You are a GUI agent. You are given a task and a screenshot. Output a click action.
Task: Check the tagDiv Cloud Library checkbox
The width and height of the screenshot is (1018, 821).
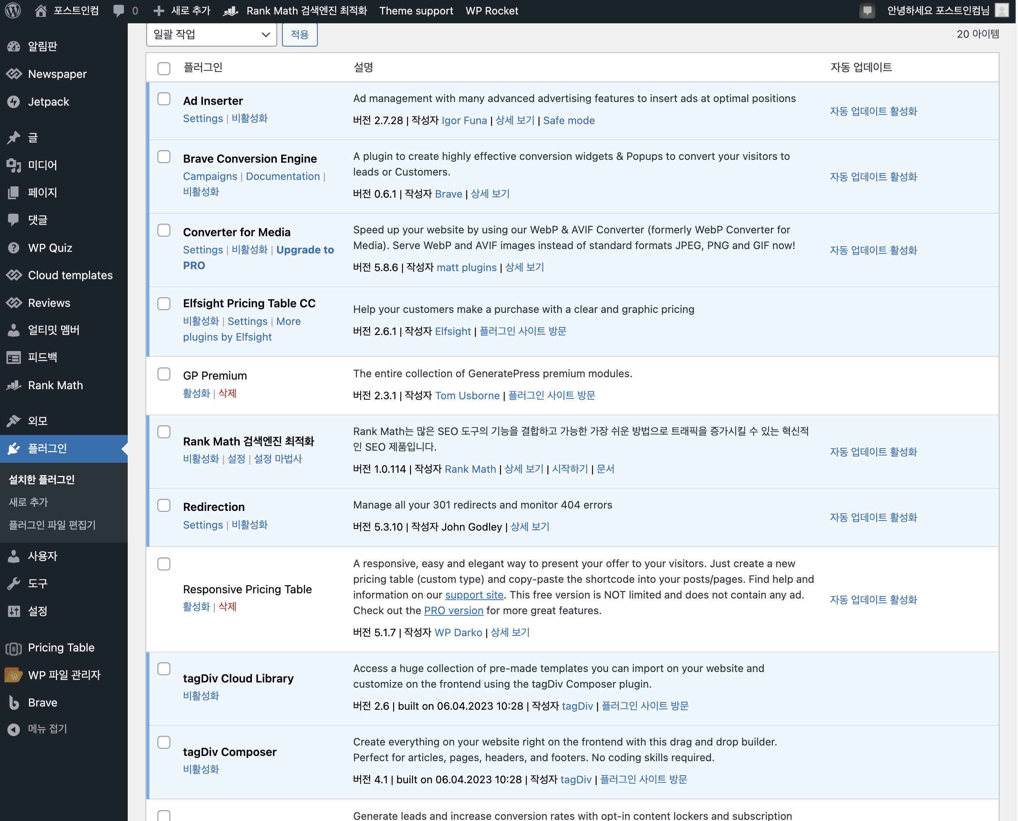164,669
